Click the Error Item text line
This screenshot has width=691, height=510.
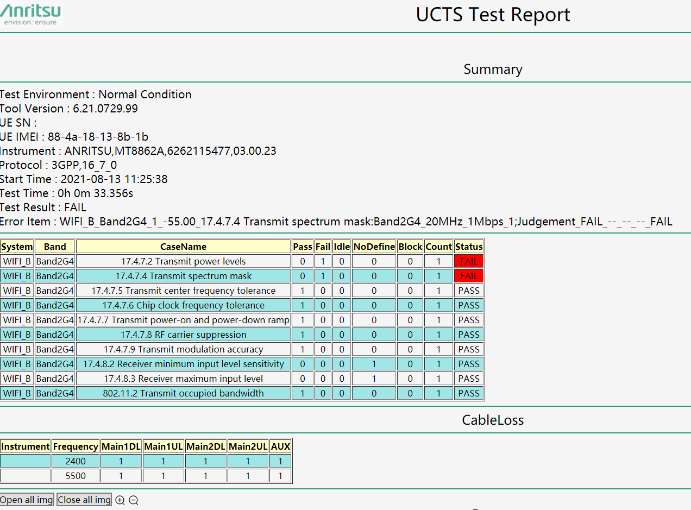coord(336,222)
